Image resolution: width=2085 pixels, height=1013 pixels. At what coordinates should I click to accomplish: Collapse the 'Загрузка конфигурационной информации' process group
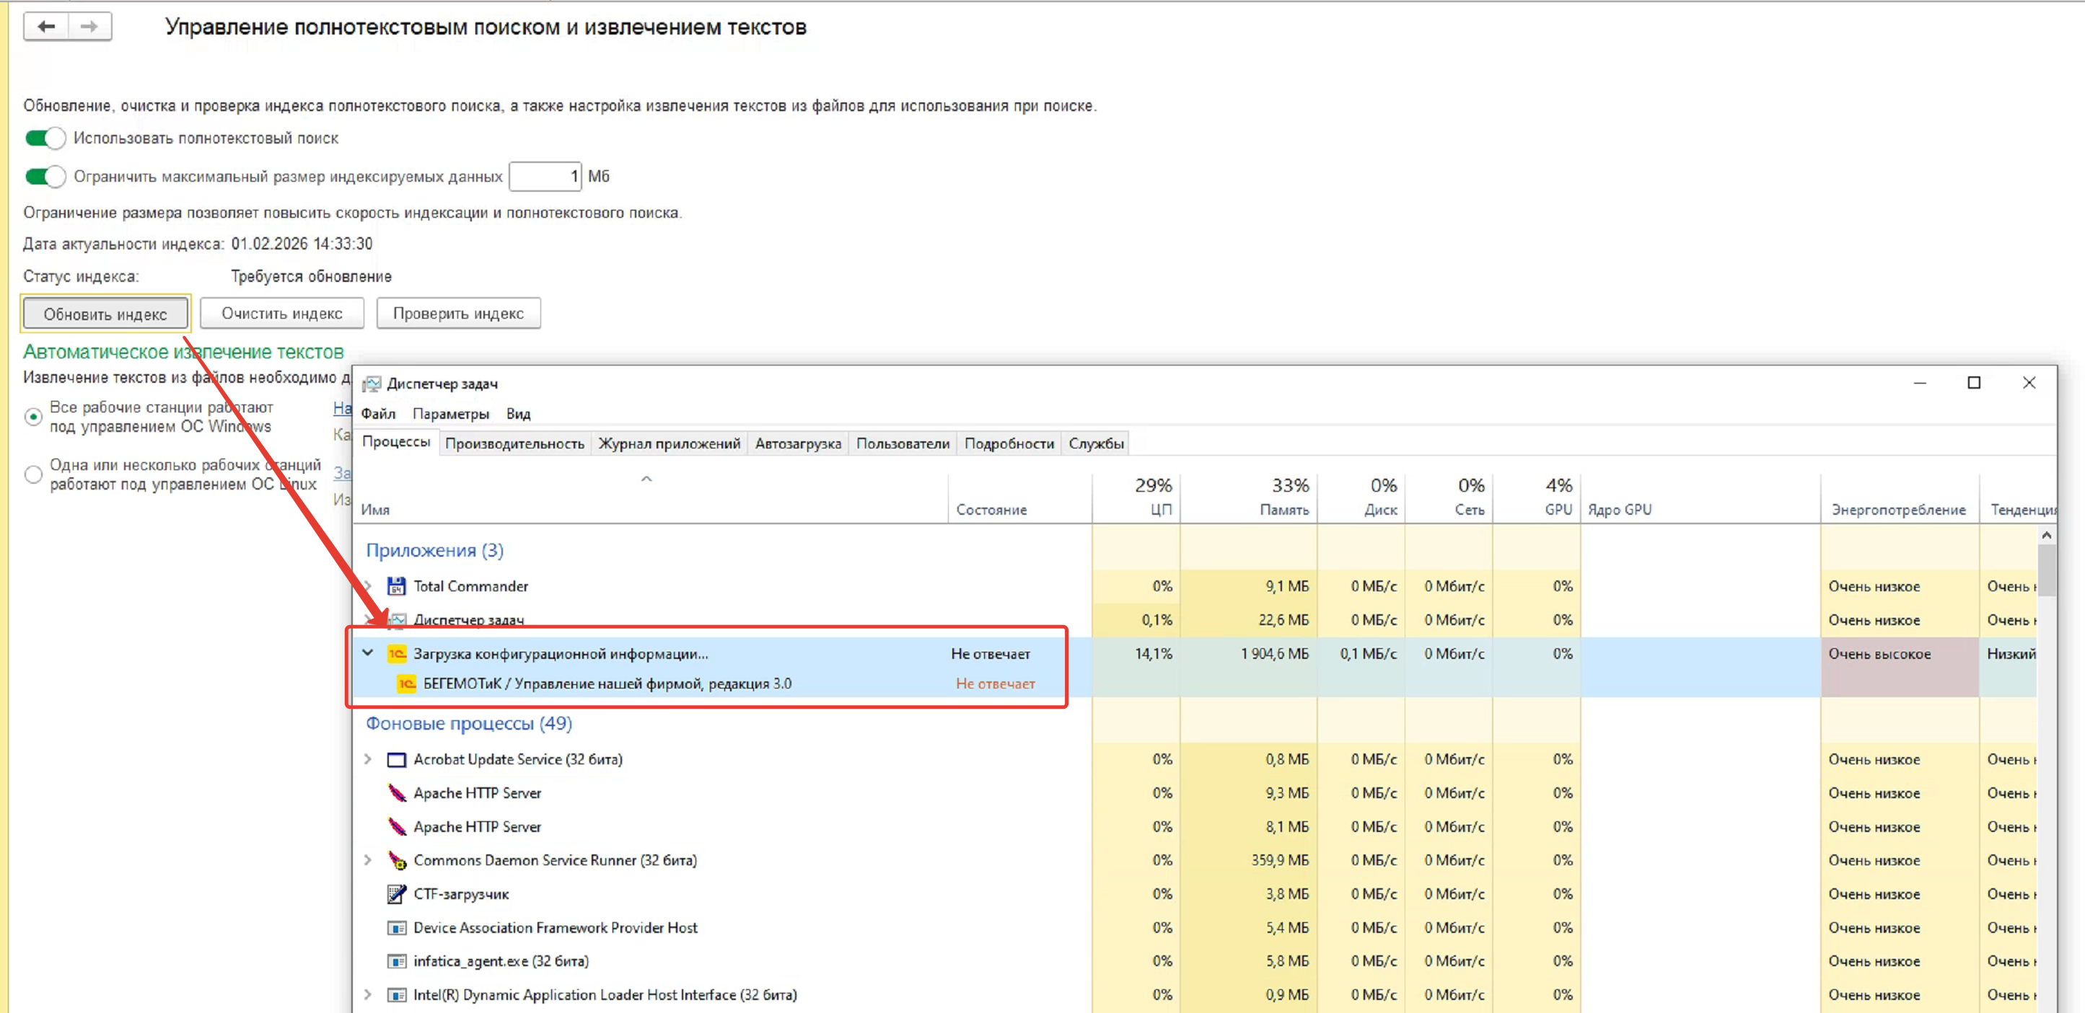pos(368,653)
